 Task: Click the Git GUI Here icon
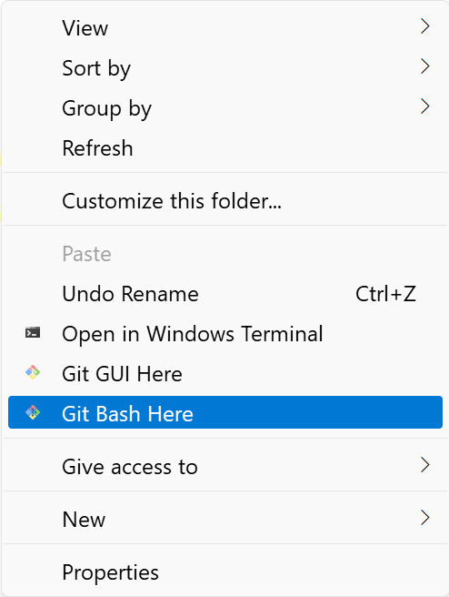click(x=33, y=372)
